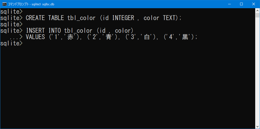Click the vertical scrollbar thumb
The height and width of the screenshot is (129, 260).
[x=257, y=15]
